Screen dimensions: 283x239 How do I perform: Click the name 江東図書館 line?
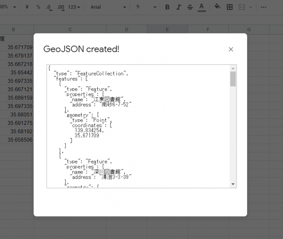(98, 99)
